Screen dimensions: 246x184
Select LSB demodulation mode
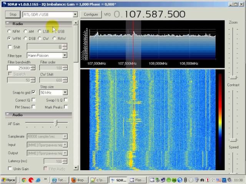coord(40,31)
